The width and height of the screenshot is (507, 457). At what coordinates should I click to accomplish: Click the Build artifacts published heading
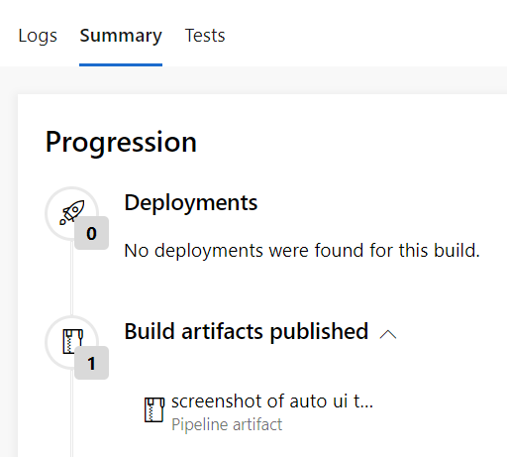click(x=247, y=331)
